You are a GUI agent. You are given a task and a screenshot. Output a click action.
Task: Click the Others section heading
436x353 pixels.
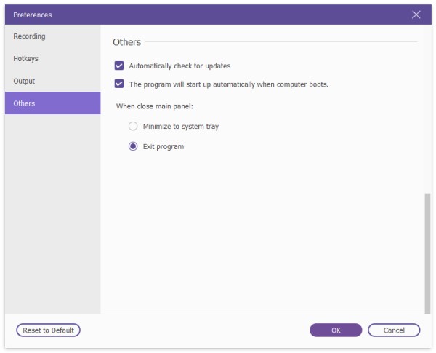tap(127, 42)
